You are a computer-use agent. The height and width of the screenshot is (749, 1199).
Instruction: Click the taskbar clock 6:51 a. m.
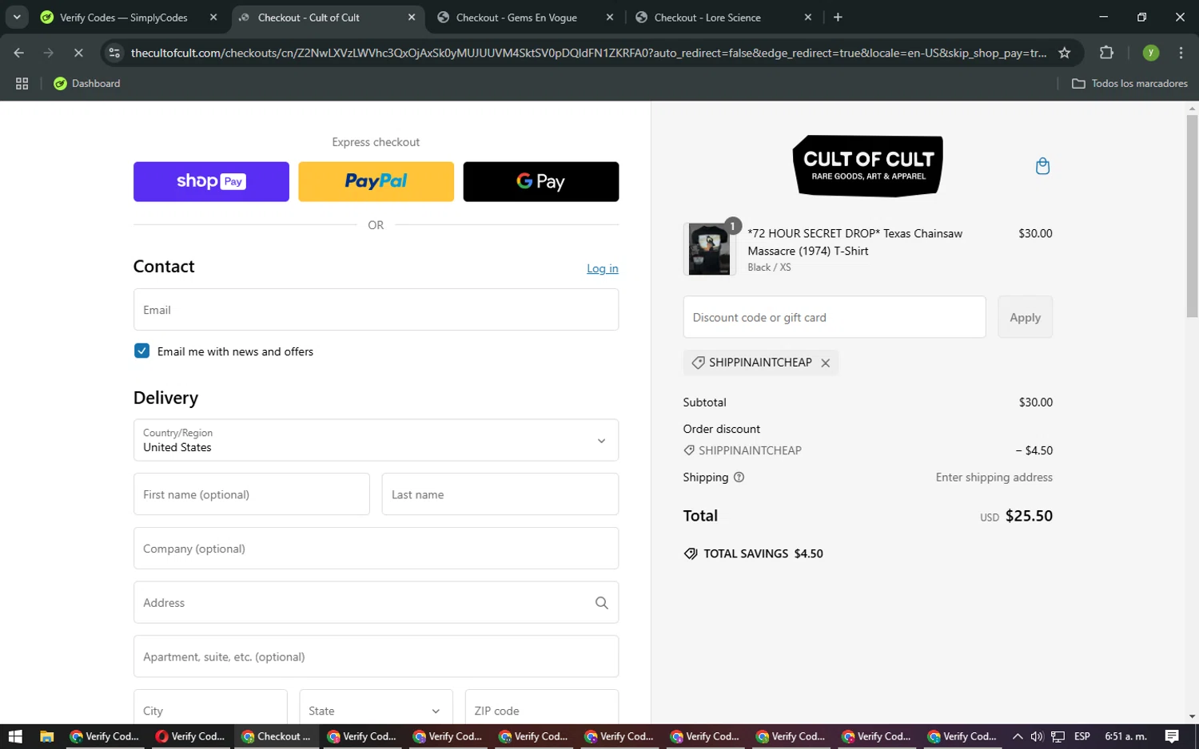point(1125,736)
